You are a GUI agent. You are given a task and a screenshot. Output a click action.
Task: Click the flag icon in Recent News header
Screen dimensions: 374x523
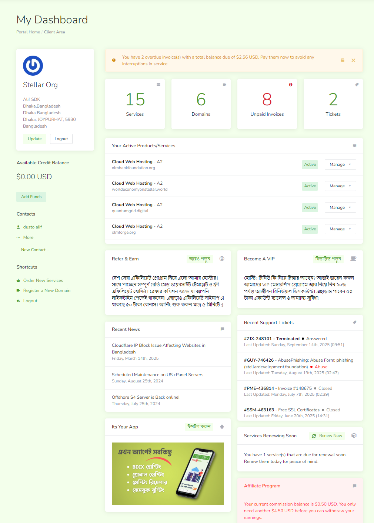[x=222, y=329]
